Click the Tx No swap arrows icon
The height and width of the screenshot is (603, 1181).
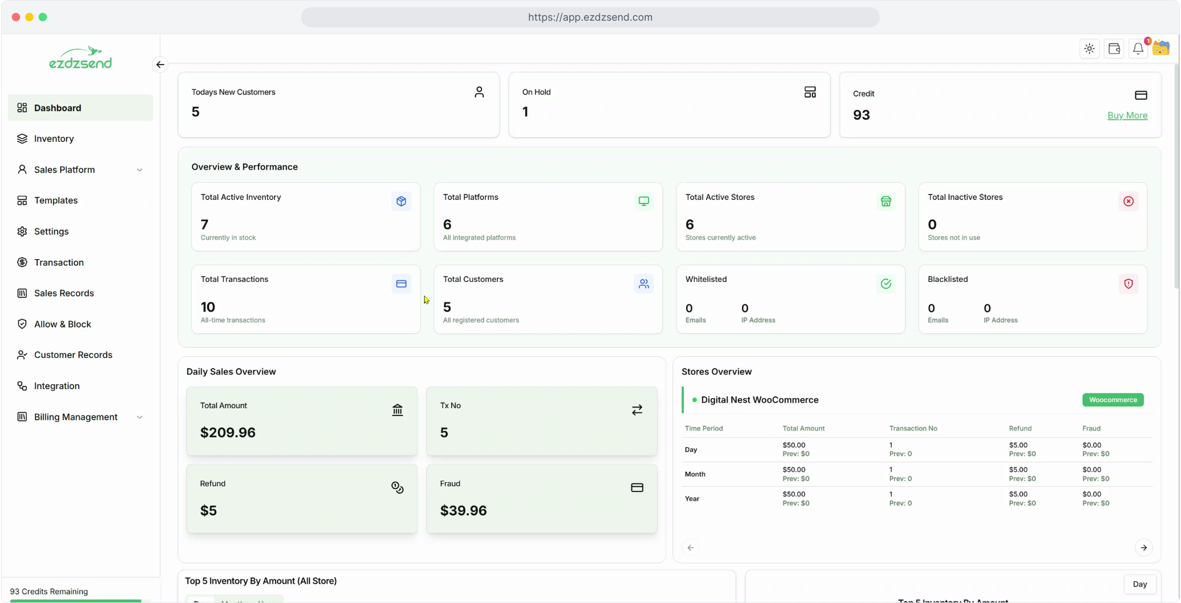637,410
